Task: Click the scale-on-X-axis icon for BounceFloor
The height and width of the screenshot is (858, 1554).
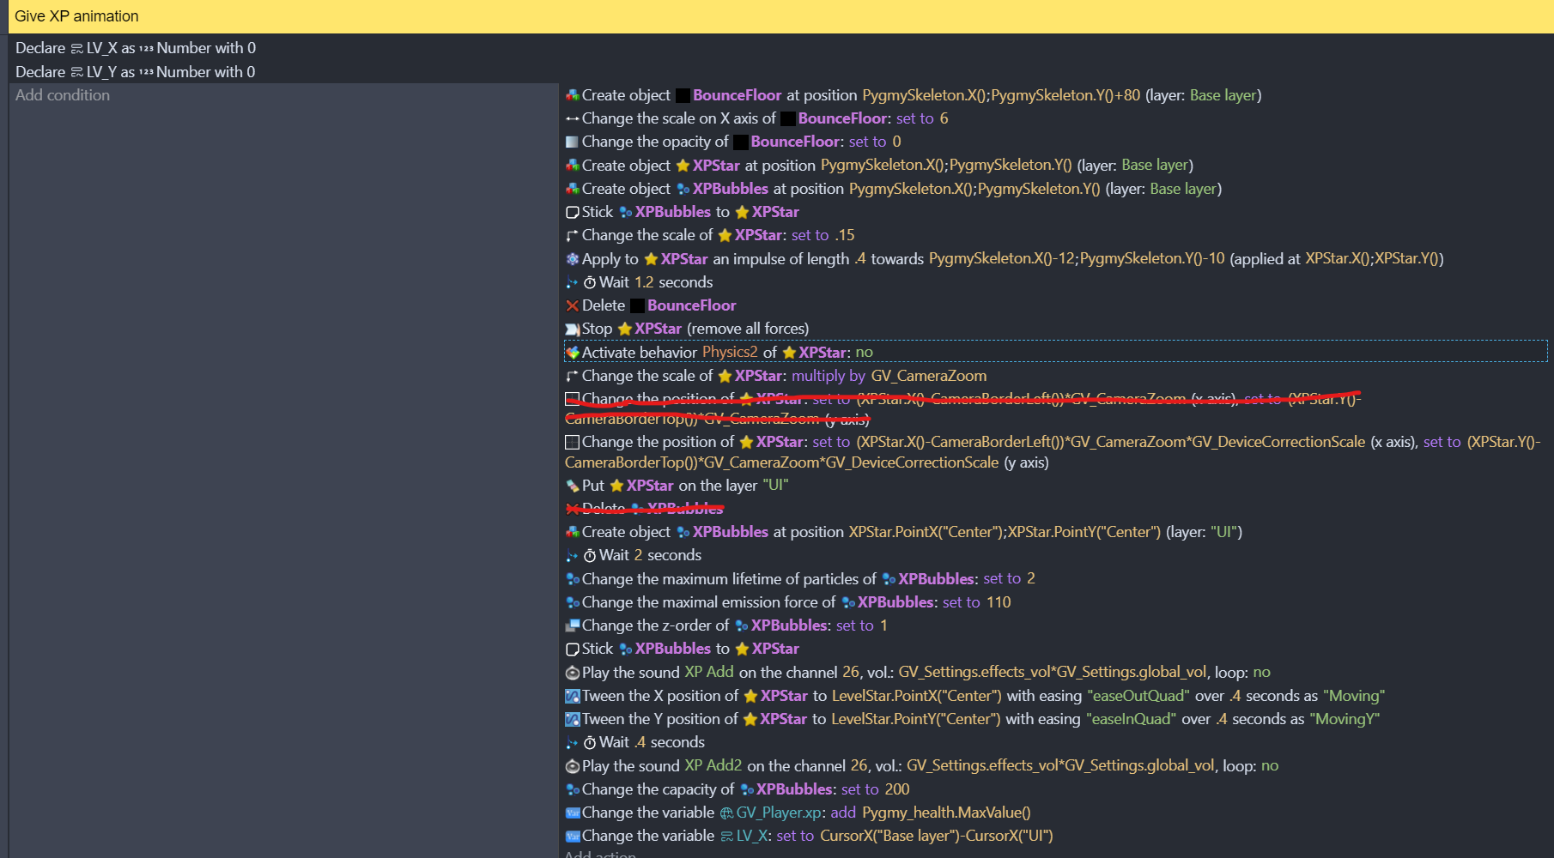Action: [x=572, y=118]
